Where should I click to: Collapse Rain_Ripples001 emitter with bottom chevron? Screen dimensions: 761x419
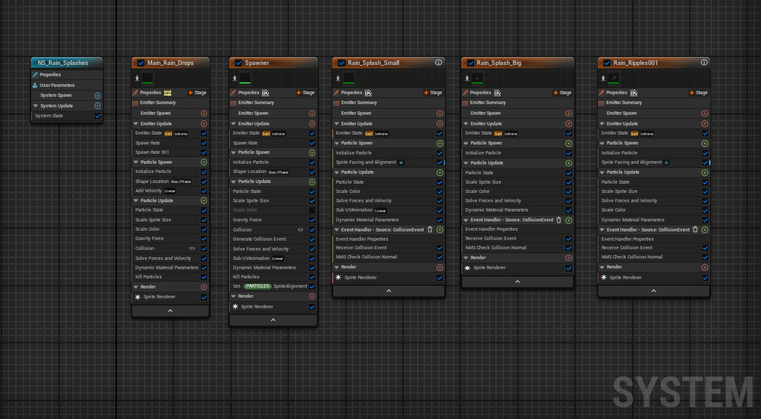(x=653, y=291)
